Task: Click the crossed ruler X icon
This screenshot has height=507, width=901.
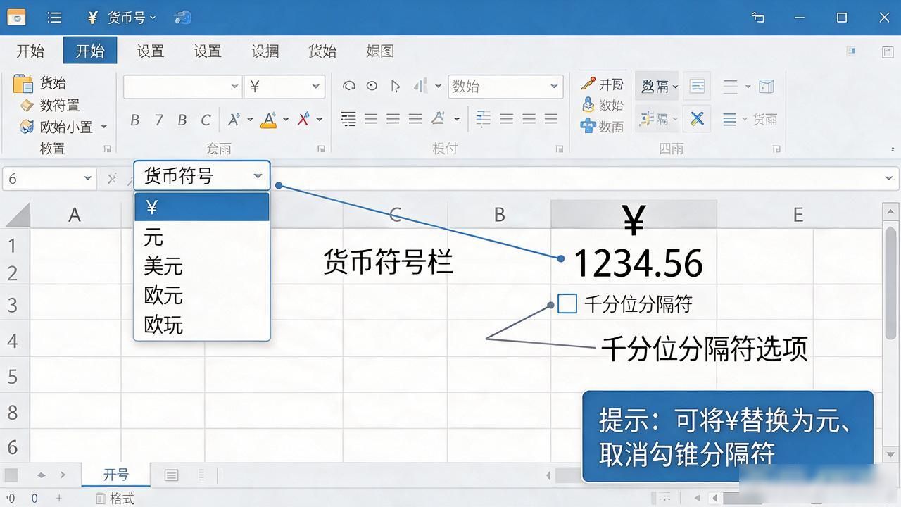Action: coord(697,118)
